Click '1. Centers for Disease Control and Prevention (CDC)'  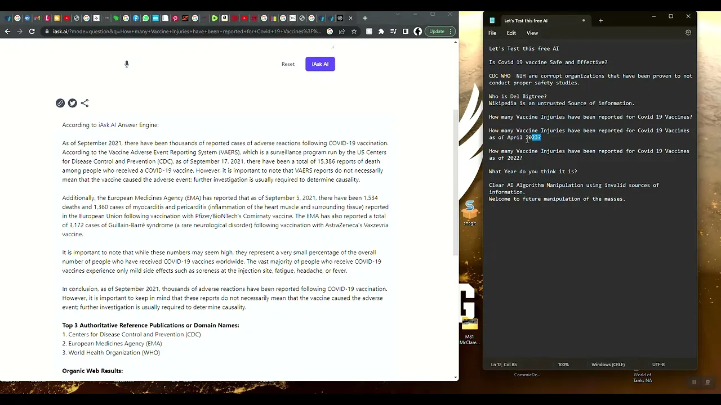[131, 334]
